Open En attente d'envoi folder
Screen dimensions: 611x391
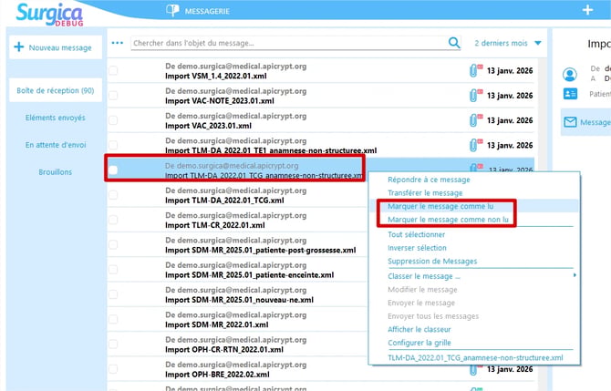pyautogui.click(x=56, y=145)
